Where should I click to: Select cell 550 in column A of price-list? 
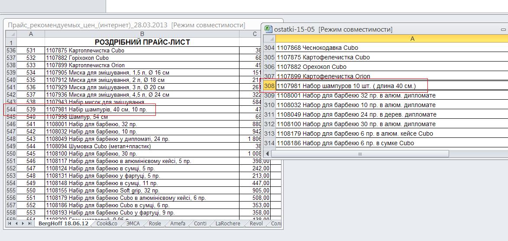tap(31, 190)
